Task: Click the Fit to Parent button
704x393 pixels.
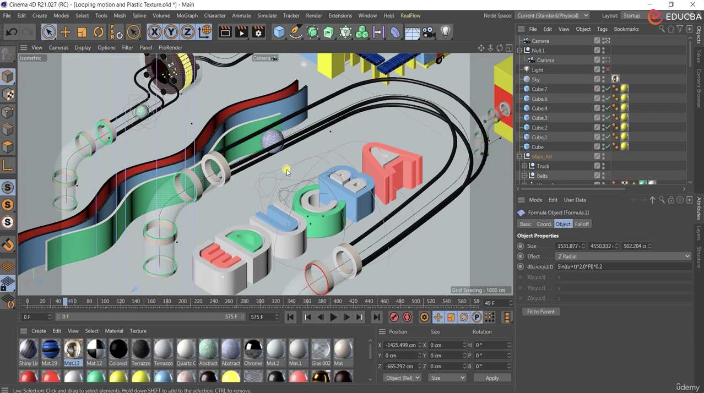Action: click(540, 312)
